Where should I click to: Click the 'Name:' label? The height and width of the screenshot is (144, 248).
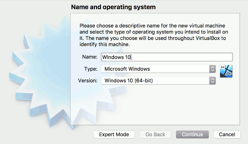click(x=90, y=57)
